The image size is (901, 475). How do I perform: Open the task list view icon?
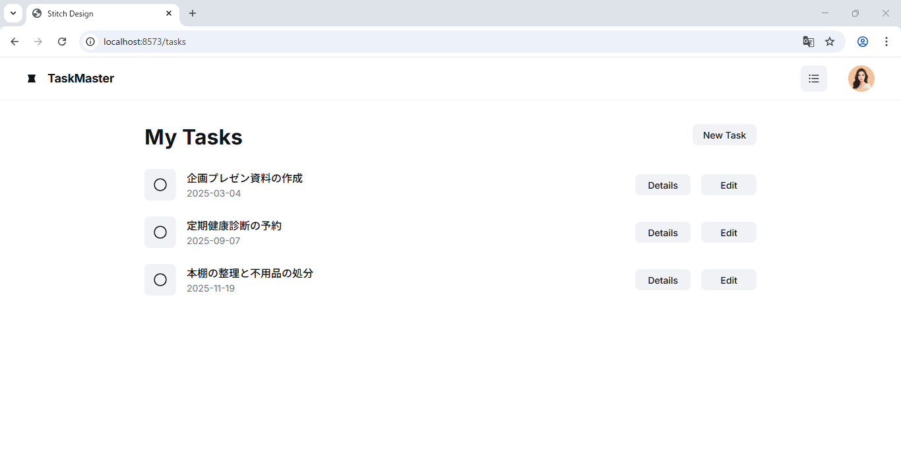coord(814,79)
